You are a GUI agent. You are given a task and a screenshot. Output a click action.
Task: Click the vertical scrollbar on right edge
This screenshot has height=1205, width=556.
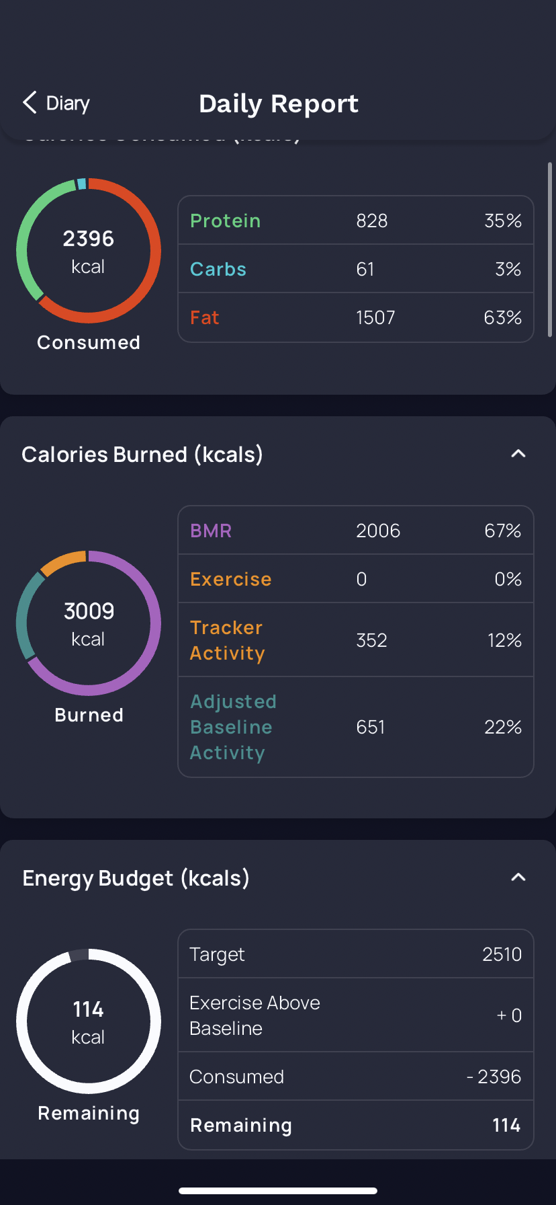[550, 249]
